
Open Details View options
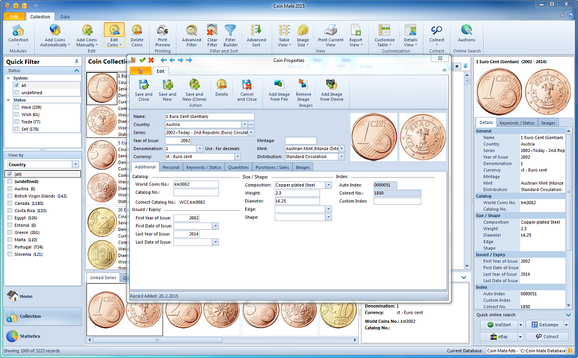click(410, 35)
